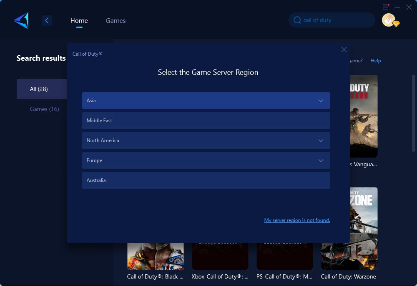Select the North America region row
Viewport: 417px width, 286px height.
206,141
